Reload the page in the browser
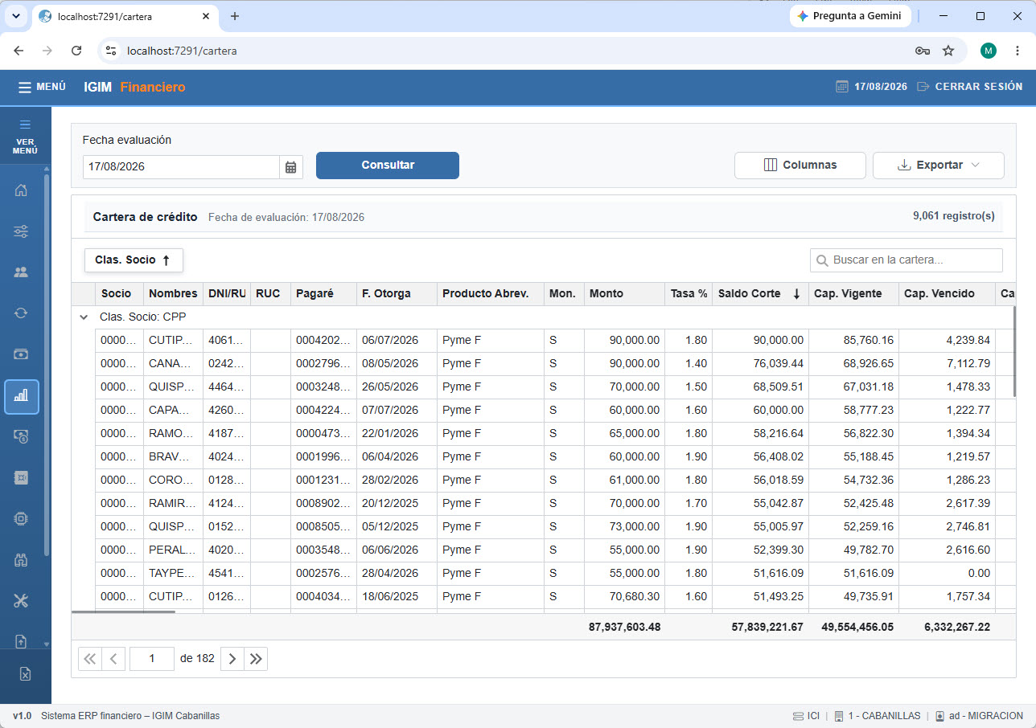 pyautogui.click(x=76, y=51)
